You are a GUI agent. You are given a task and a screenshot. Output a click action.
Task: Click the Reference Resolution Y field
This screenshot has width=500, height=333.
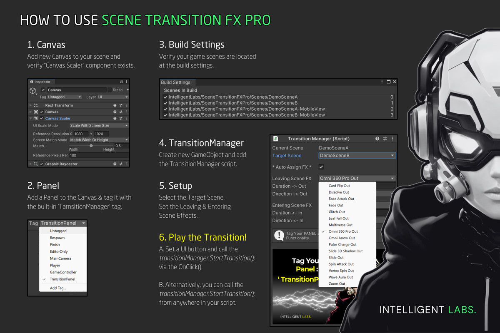[x=101, y=134]
